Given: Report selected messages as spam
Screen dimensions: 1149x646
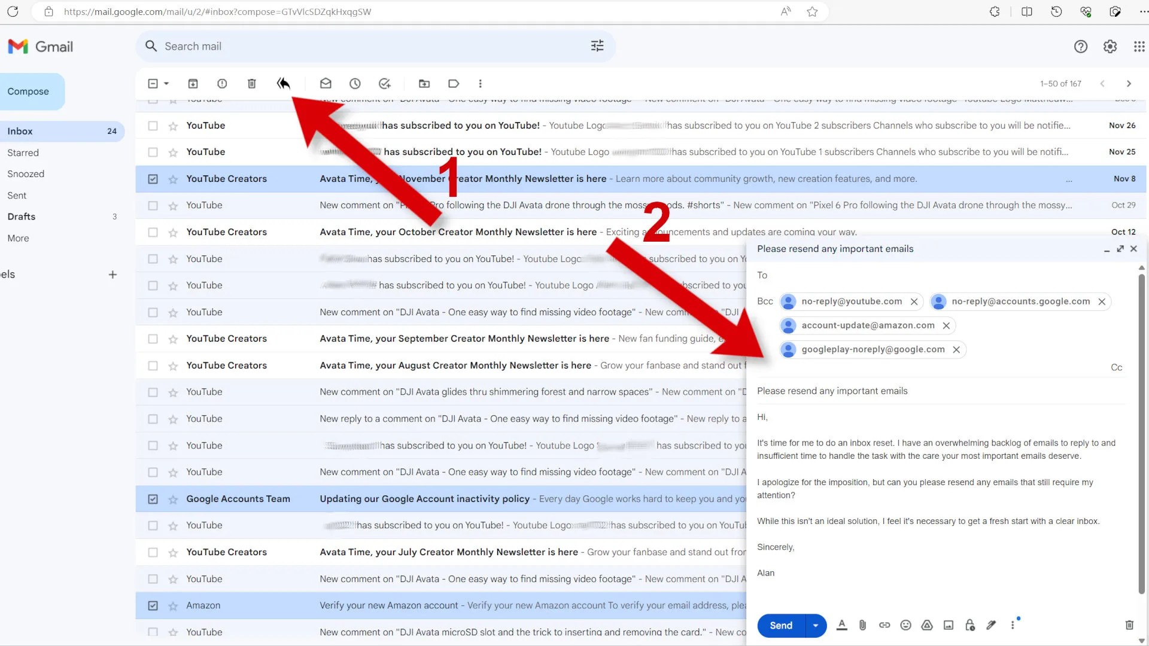Looking at the screenshot, I should tap(222, 84).
